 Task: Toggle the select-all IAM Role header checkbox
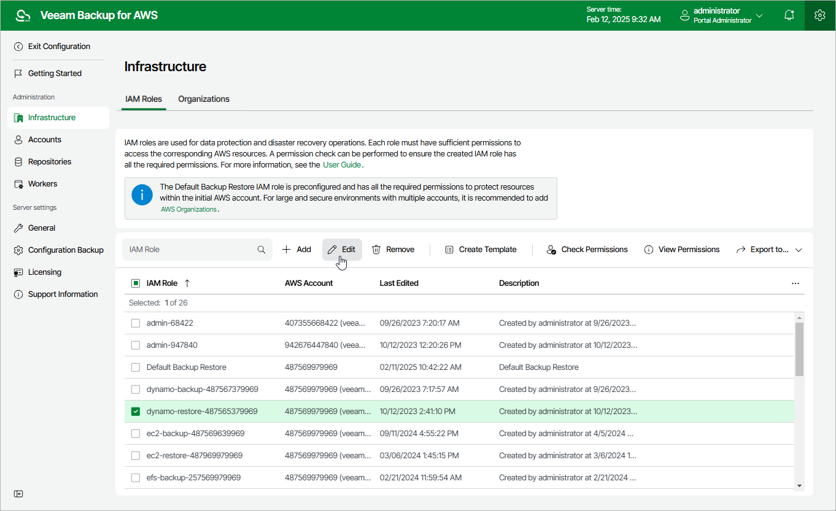(136, 283)
